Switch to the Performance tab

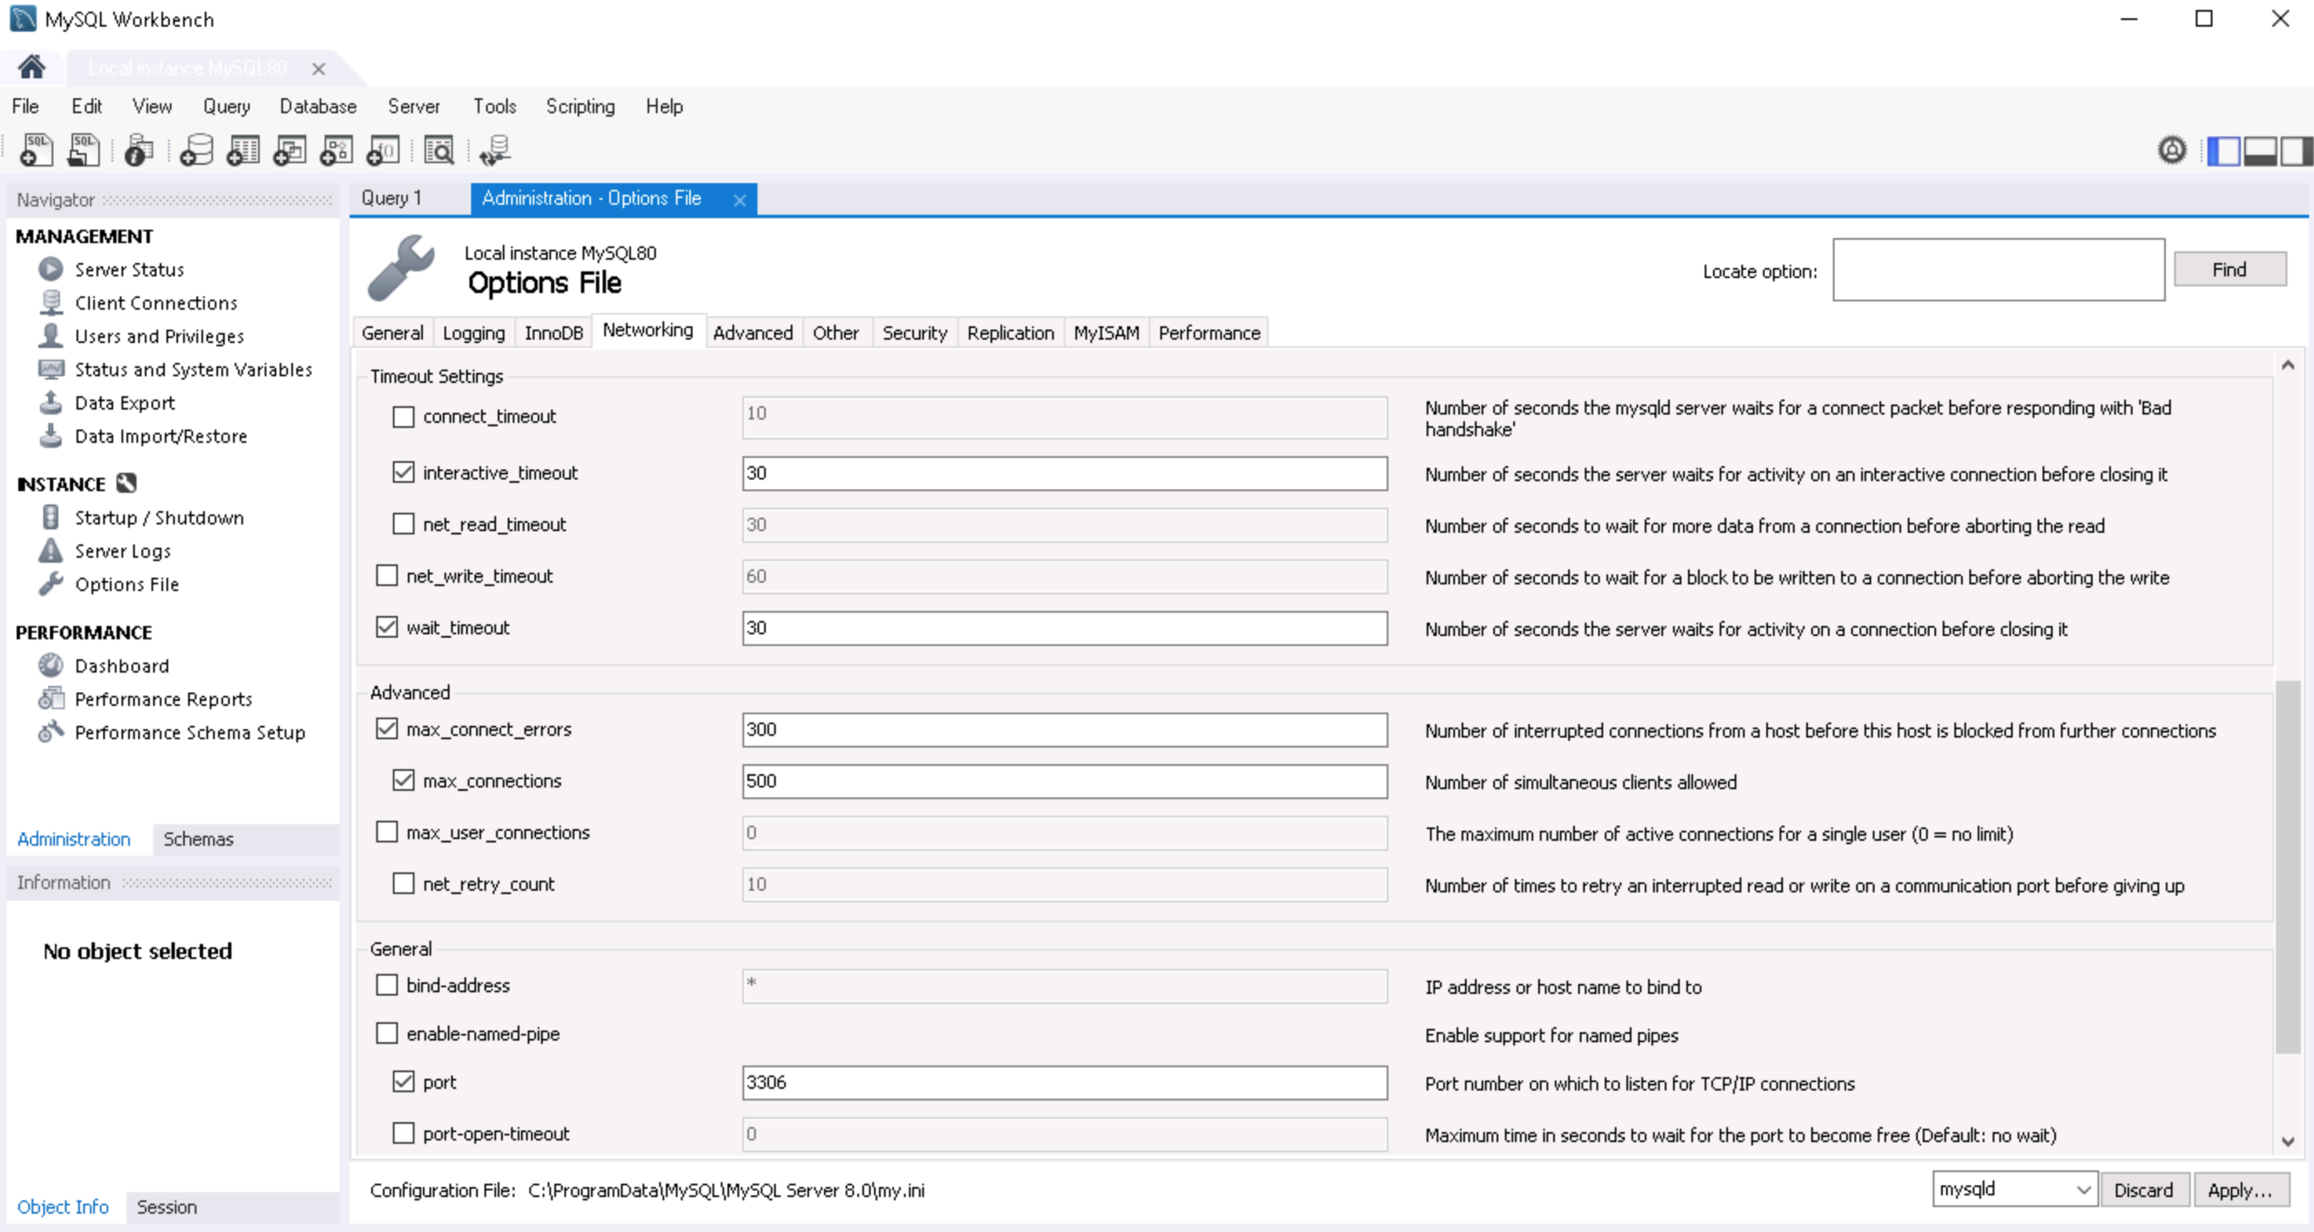click(1209, 332)
